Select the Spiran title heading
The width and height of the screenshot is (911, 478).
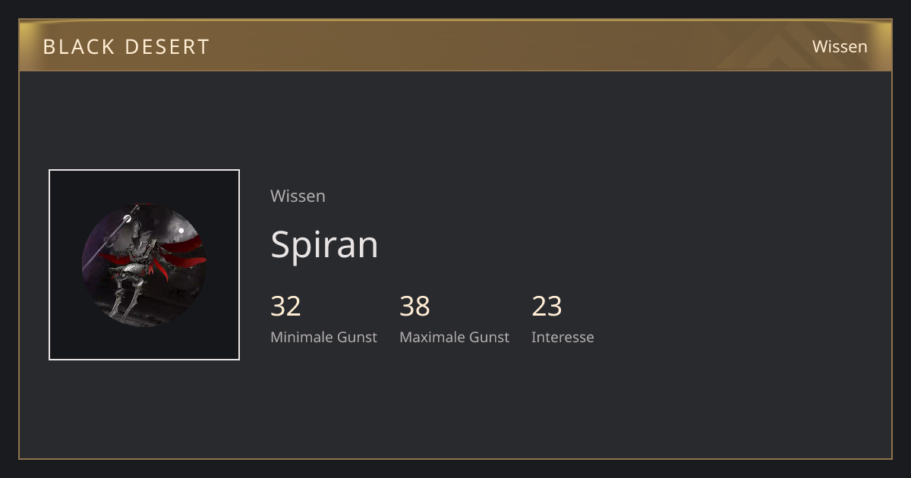(x=324, y=244)
